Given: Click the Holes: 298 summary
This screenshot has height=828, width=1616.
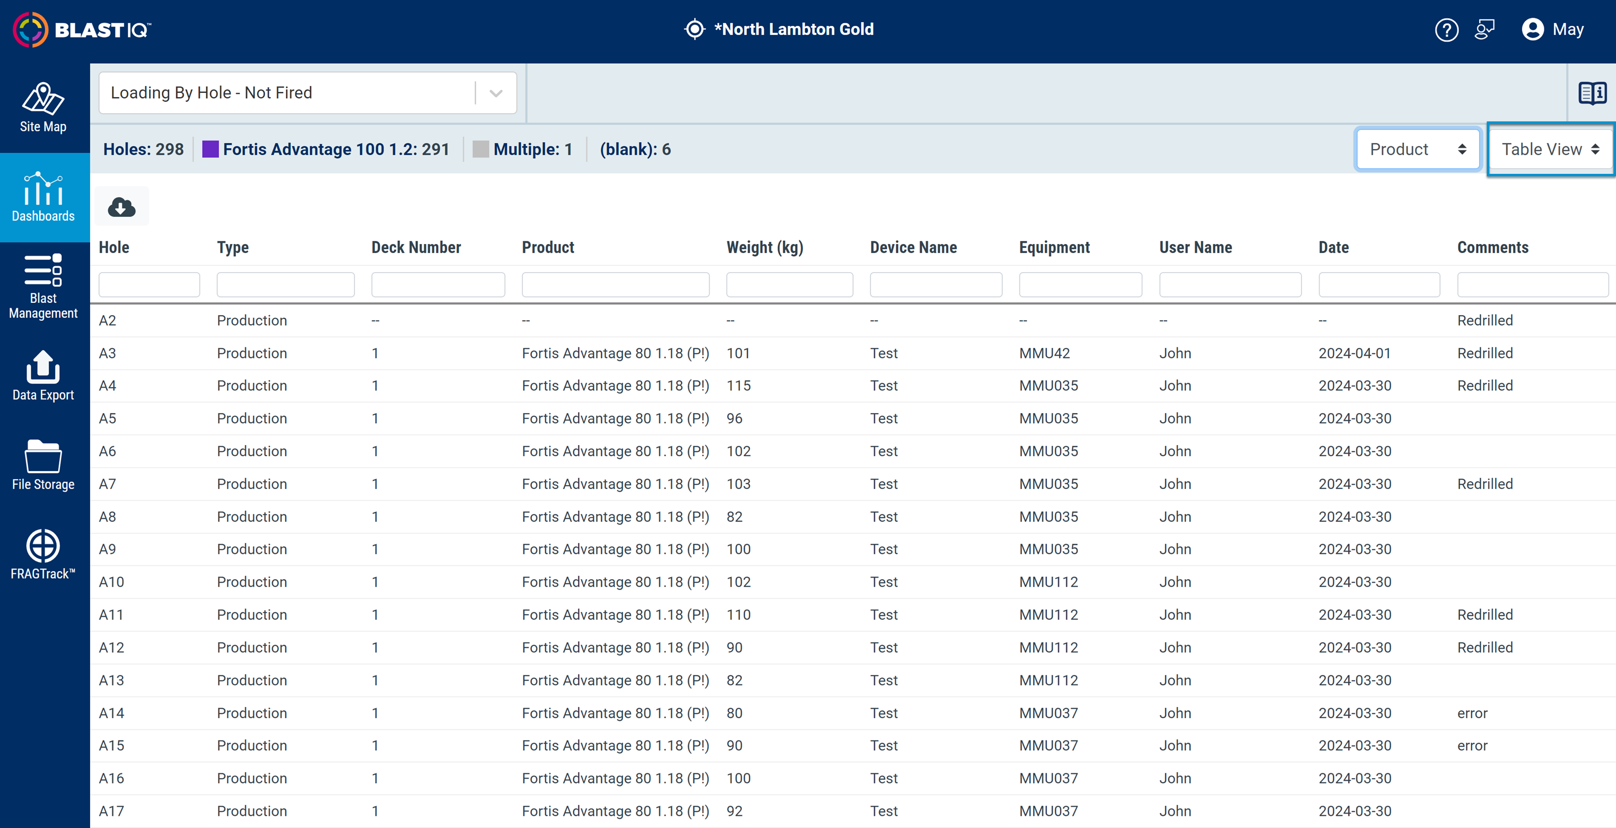Looking at the screenshot, I should 144,149.
